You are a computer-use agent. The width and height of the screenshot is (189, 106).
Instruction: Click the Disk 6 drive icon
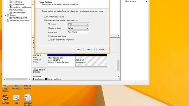(35, 55)
